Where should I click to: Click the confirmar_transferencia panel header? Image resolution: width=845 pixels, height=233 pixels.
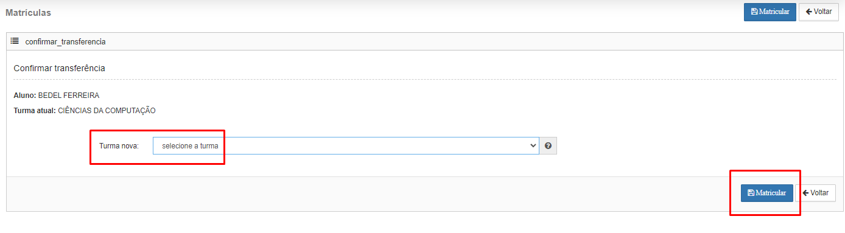coord(422,41)
